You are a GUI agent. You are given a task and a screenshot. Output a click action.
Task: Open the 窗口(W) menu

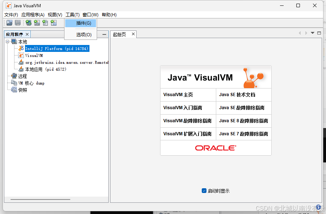coord(91,15)
